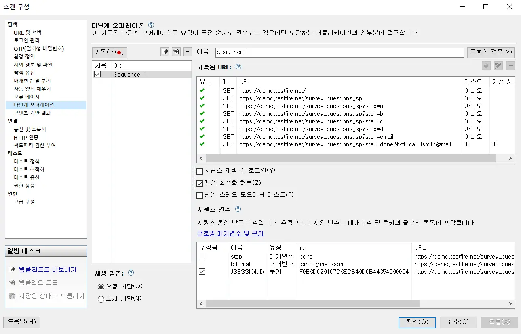
Task: Open 로그인 관리 in the left tree
Action: tap(26, 40)
